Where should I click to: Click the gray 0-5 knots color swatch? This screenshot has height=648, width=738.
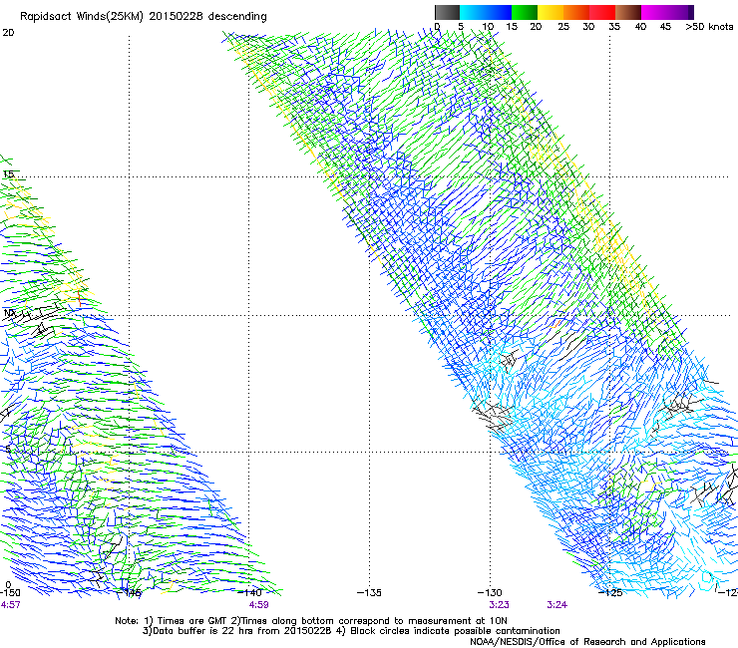coord(447,12)
